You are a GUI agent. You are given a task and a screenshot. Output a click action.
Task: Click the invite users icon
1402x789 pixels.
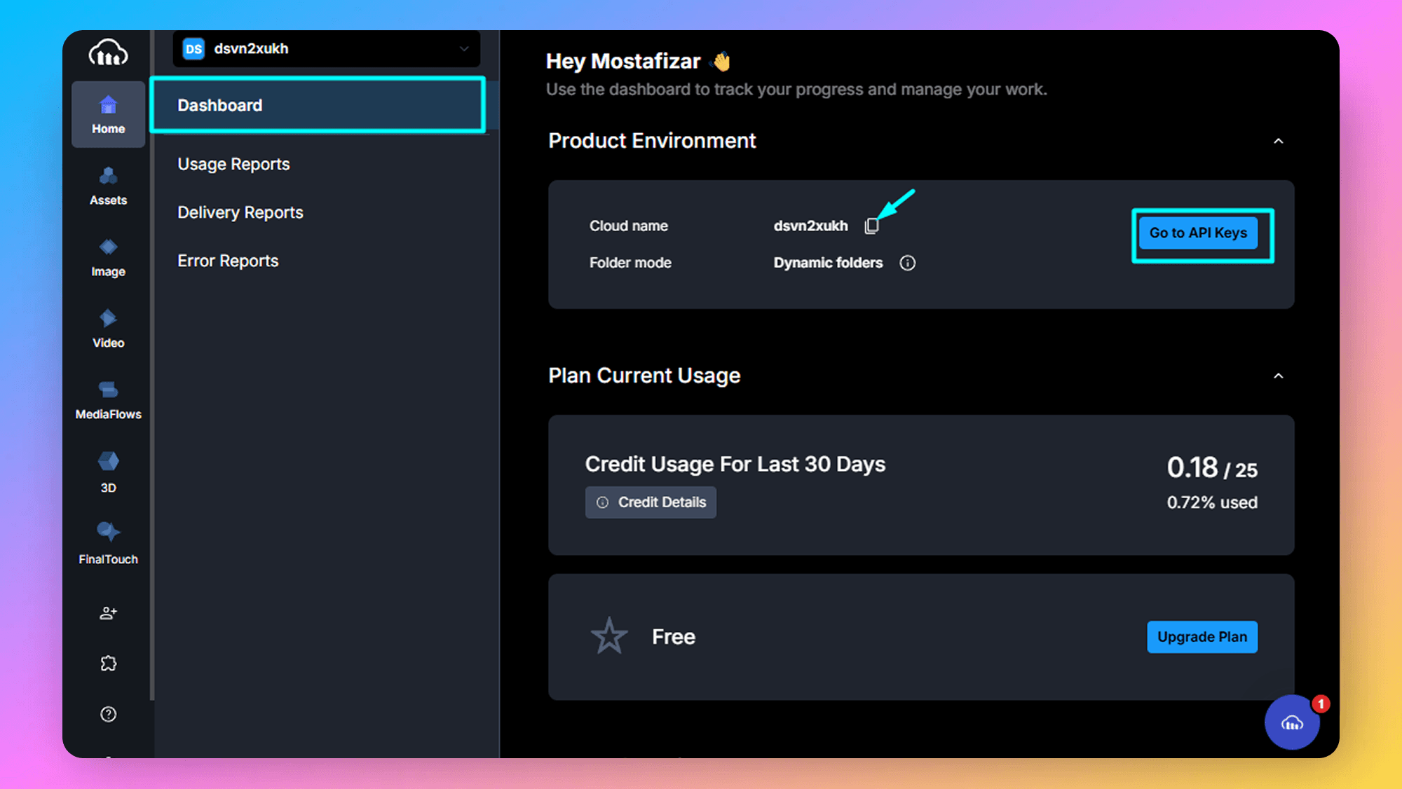coord(108,613)
